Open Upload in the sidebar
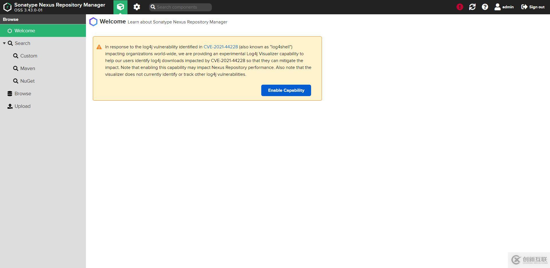 22,106
